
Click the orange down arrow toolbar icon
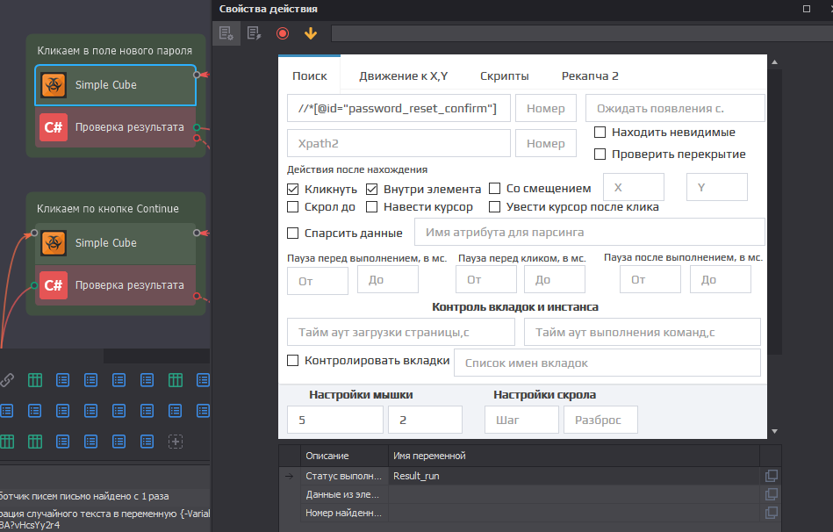[310, 33]
